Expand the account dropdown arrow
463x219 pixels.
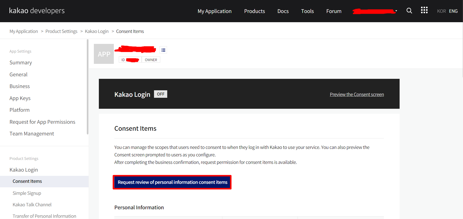coord(396,11)
